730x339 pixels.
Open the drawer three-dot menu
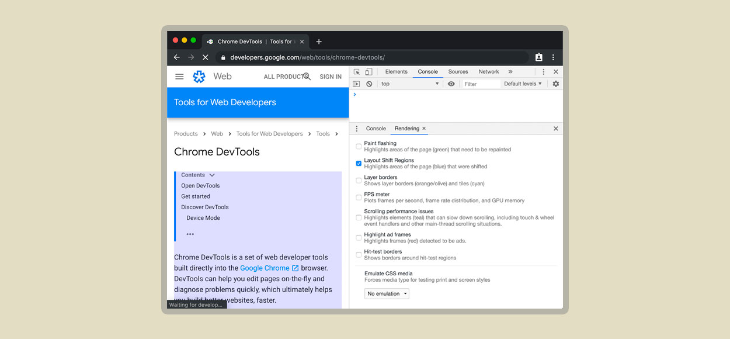click(x=356, y=129)
